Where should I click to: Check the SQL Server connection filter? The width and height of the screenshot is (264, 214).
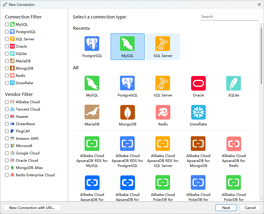[7, 39]
